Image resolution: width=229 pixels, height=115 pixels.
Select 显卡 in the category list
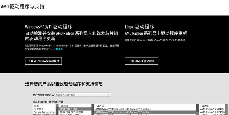tap(44, 106)
